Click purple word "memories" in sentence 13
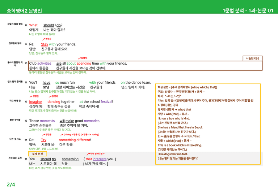This screenshot has height=196, width=278. tap(92, 121)
